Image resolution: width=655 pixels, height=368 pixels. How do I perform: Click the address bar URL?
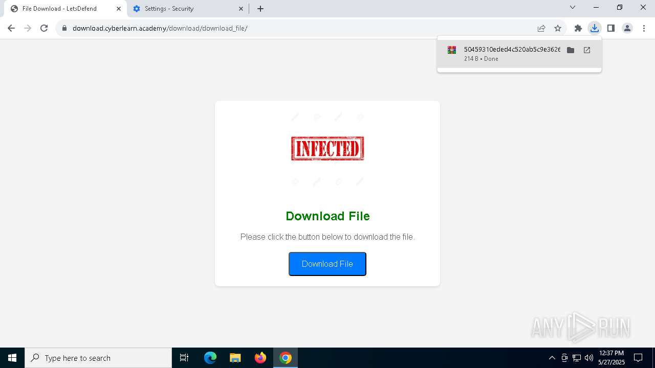[160, 28]
